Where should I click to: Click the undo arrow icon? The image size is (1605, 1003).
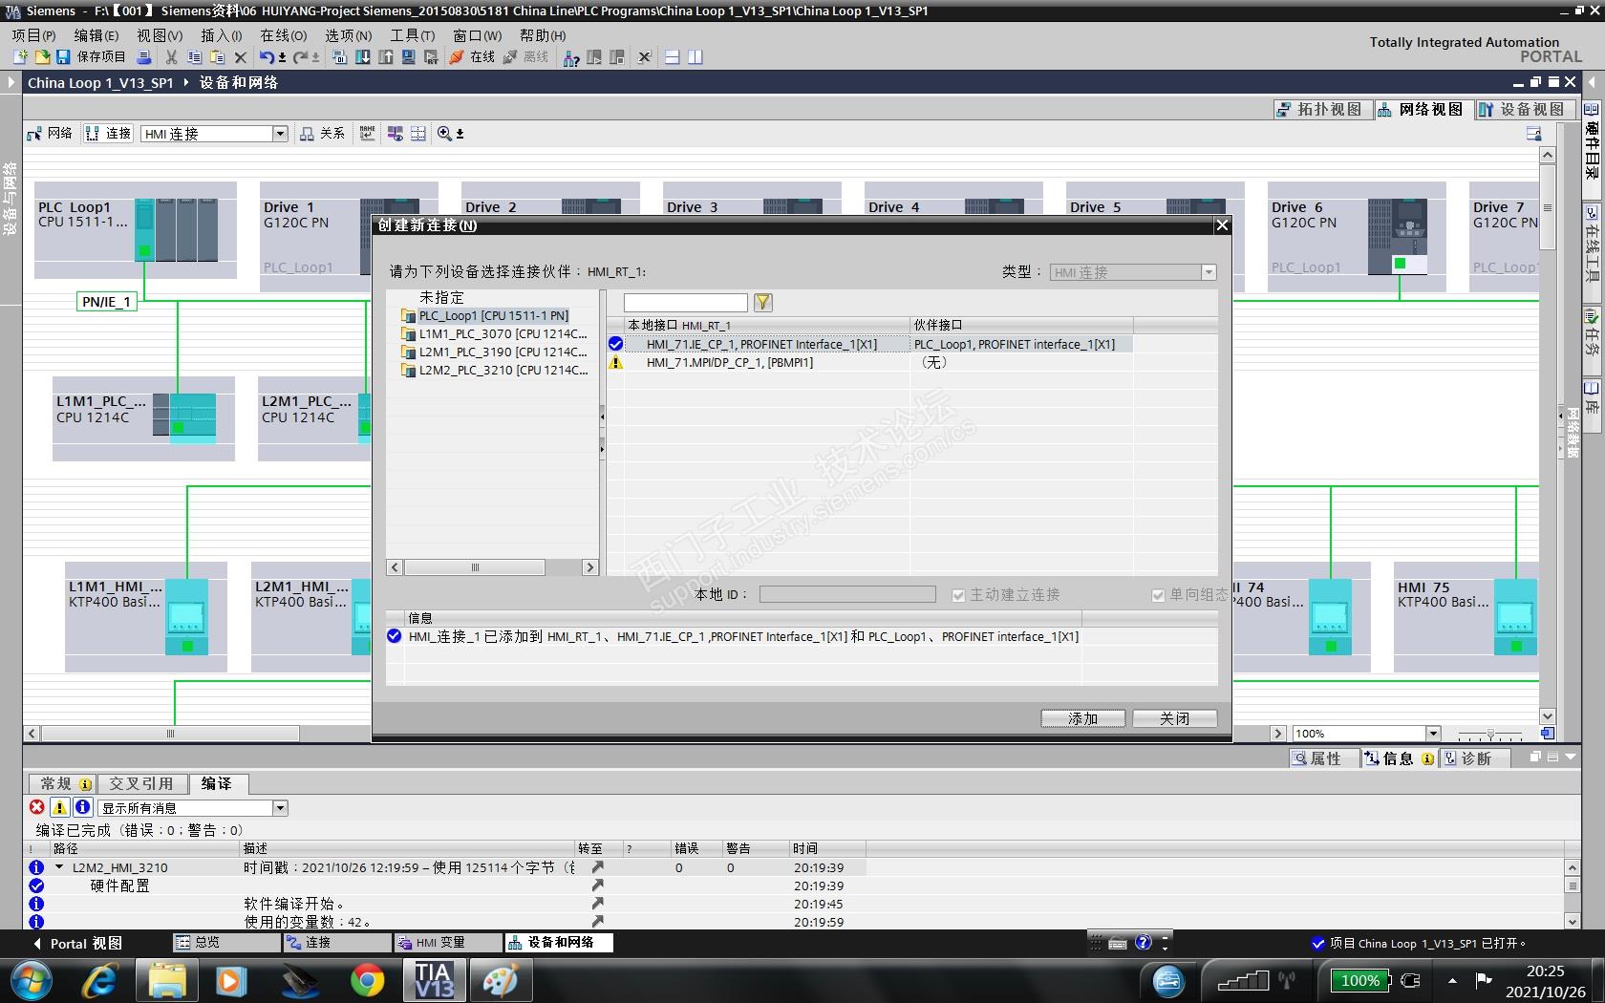tap(267, 57)
